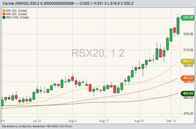
Task: Click the RSX20, 1 2 watermark text
Action: [x=98, y=52]
